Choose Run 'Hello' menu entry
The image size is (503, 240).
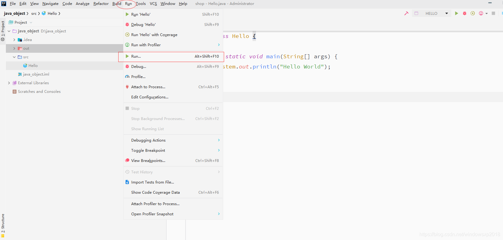pos(173,14)
